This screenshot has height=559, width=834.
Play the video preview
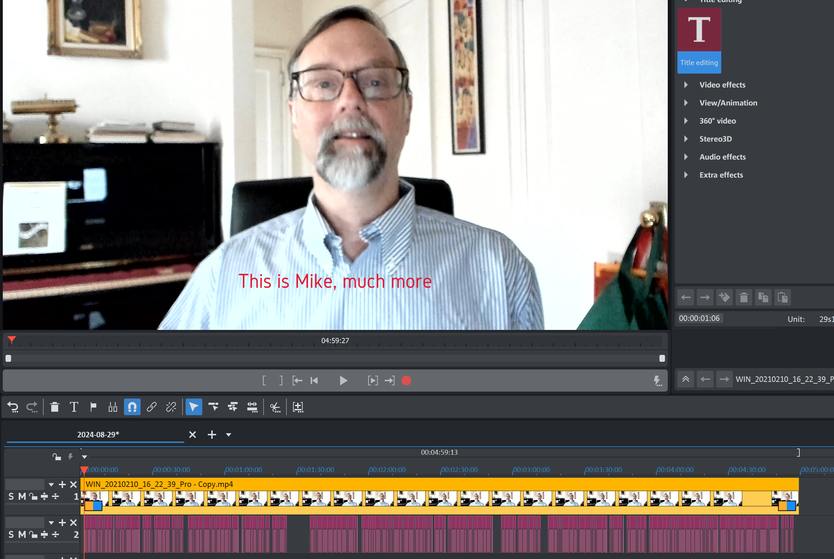tap(343, 381)
